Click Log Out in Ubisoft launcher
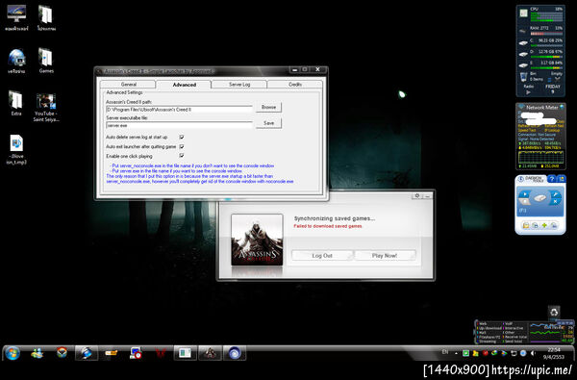Viewport: 577px width, 380px height. tap(322, 256)
